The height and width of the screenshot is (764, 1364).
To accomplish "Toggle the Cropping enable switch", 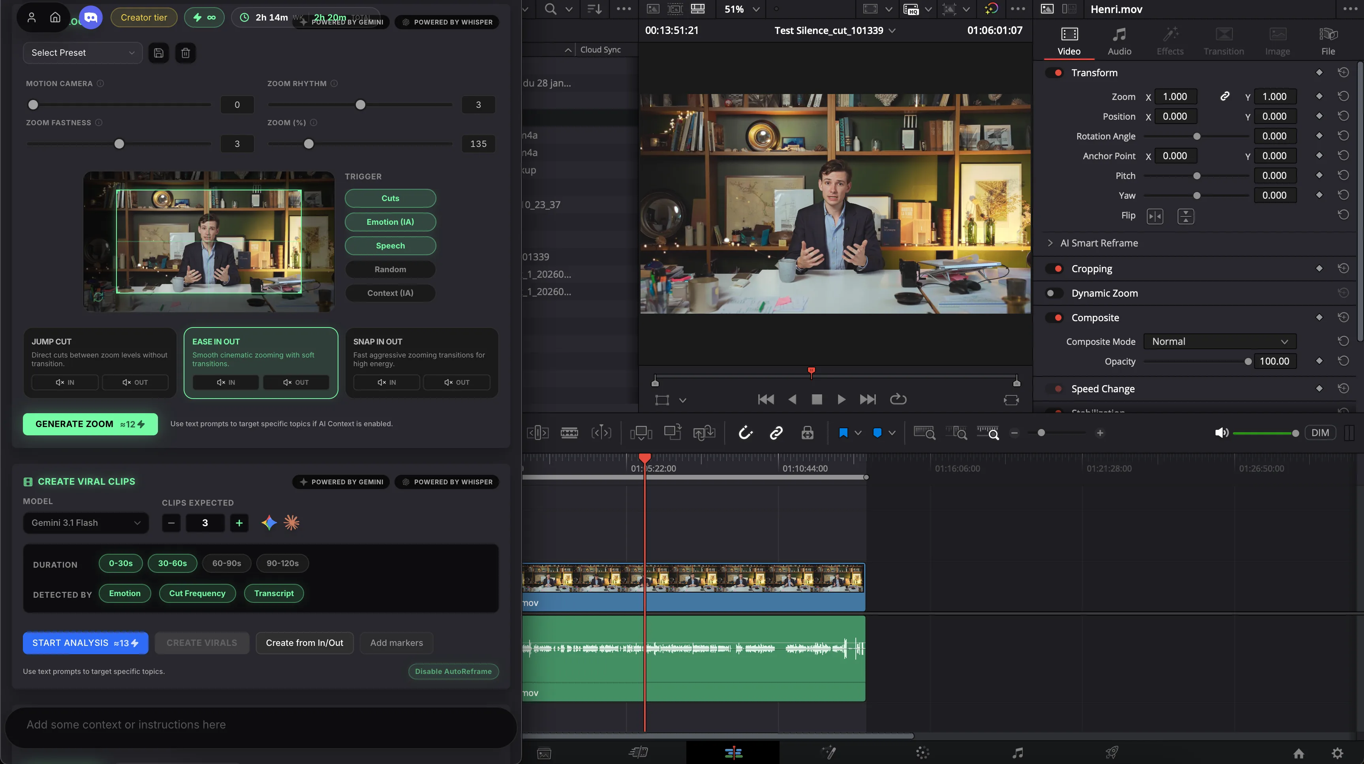I will pyautogui.click(x=1054, y=269).
